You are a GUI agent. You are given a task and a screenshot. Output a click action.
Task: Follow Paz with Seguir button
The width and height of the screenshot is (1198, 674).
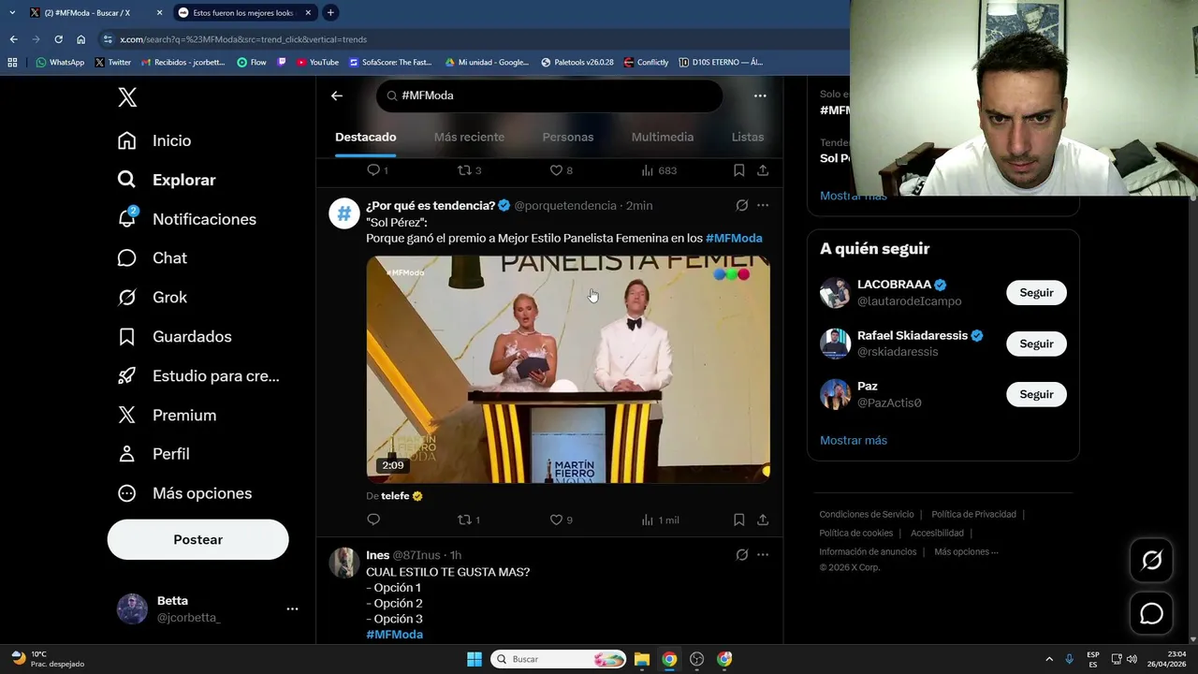[1036, 394]
